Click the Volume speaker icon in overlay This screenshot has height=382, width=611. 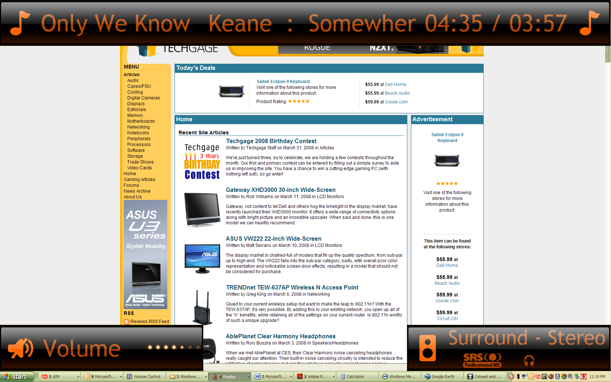point(20,348)
